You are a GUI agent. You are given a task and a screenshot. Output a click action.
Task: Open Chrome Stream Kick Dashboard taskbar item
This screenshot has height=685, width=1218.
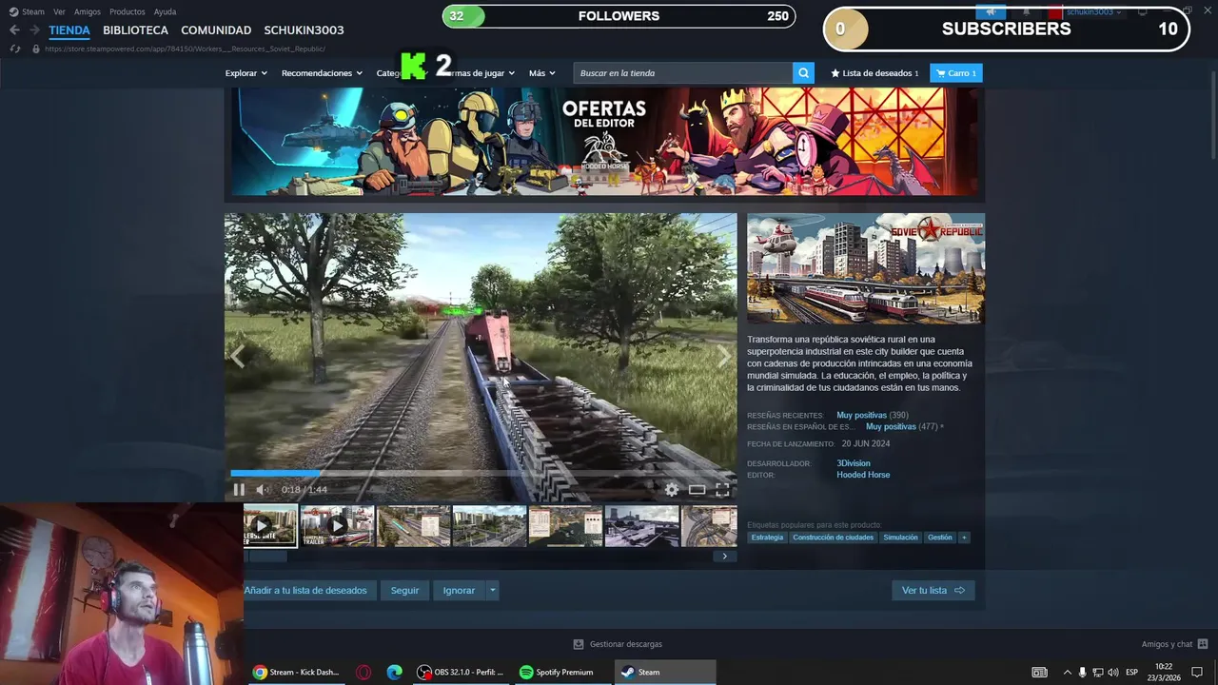pos(297,672)
